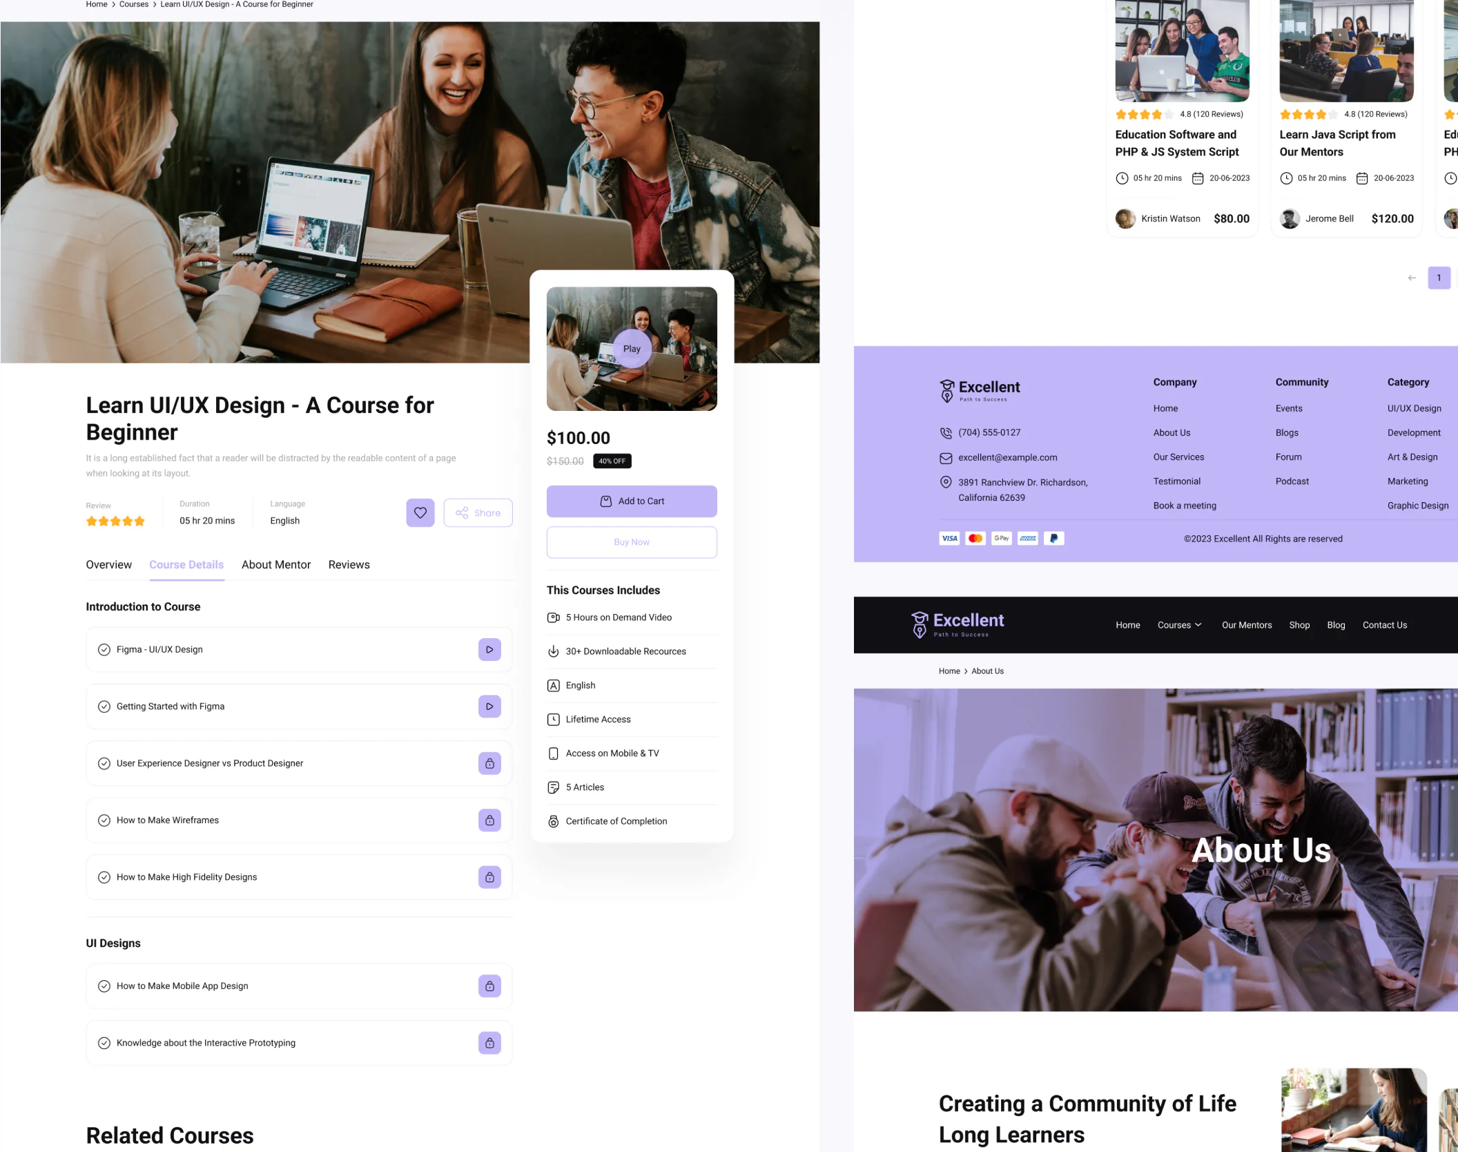Open Forum link in footer
The image size is (1458, 1152).
click(1288, 457)
